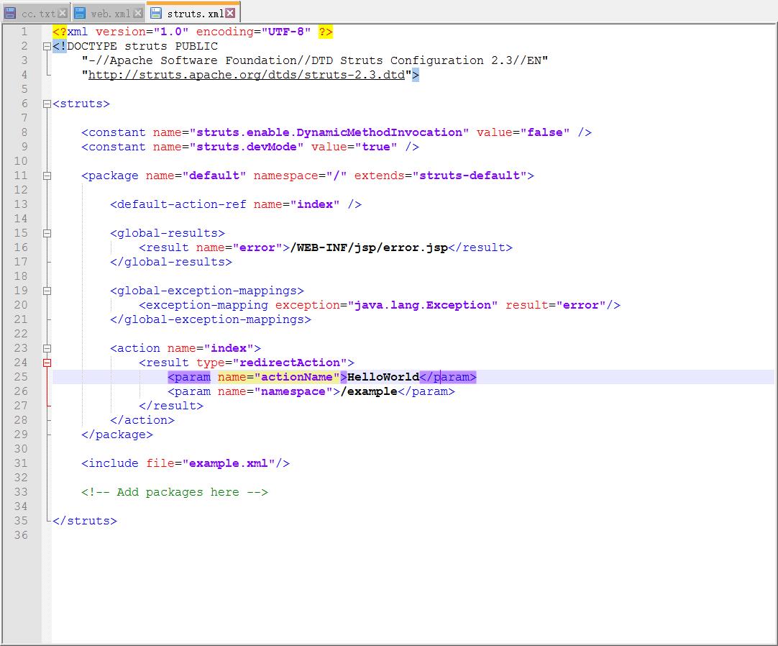The height and width of the screenshot is (646, 778).
Task: Click the "true" value on line 9
Action: click(375, 147)
